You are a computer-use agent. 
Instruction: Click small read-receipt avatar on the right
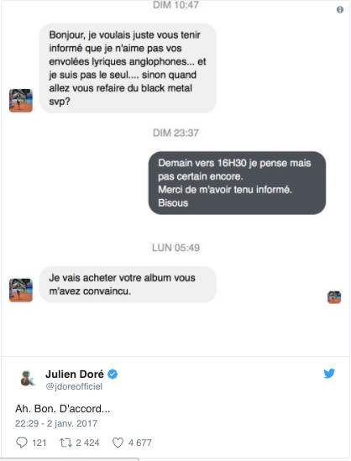point(334,297)
